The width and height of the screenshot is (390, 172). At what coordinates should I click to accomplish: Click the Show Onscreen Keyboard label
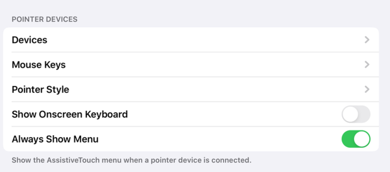[x=69, y=114]
